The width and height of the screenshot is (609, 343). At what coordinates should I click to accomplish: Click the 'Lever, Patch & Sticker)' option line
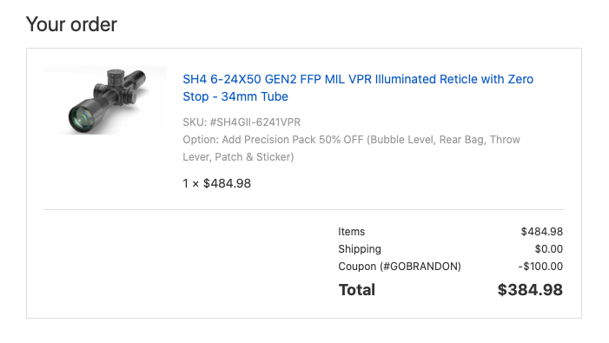point(238,157)
